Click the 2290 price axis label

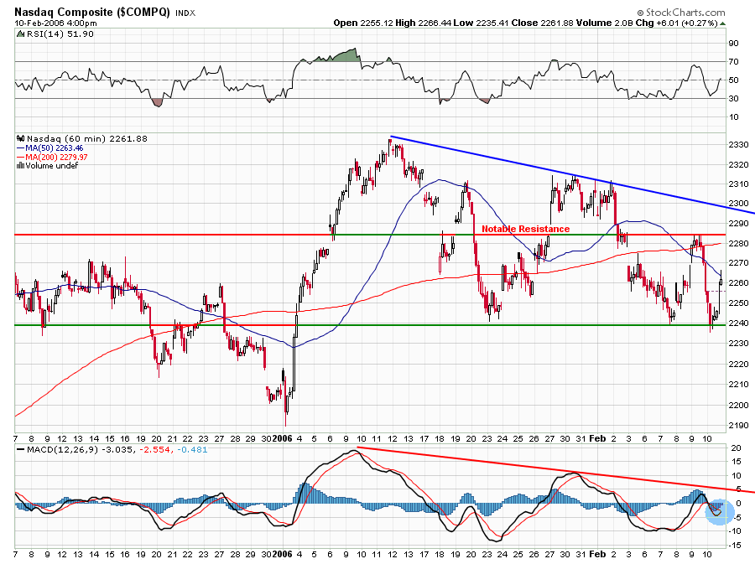tap(738, 224)
